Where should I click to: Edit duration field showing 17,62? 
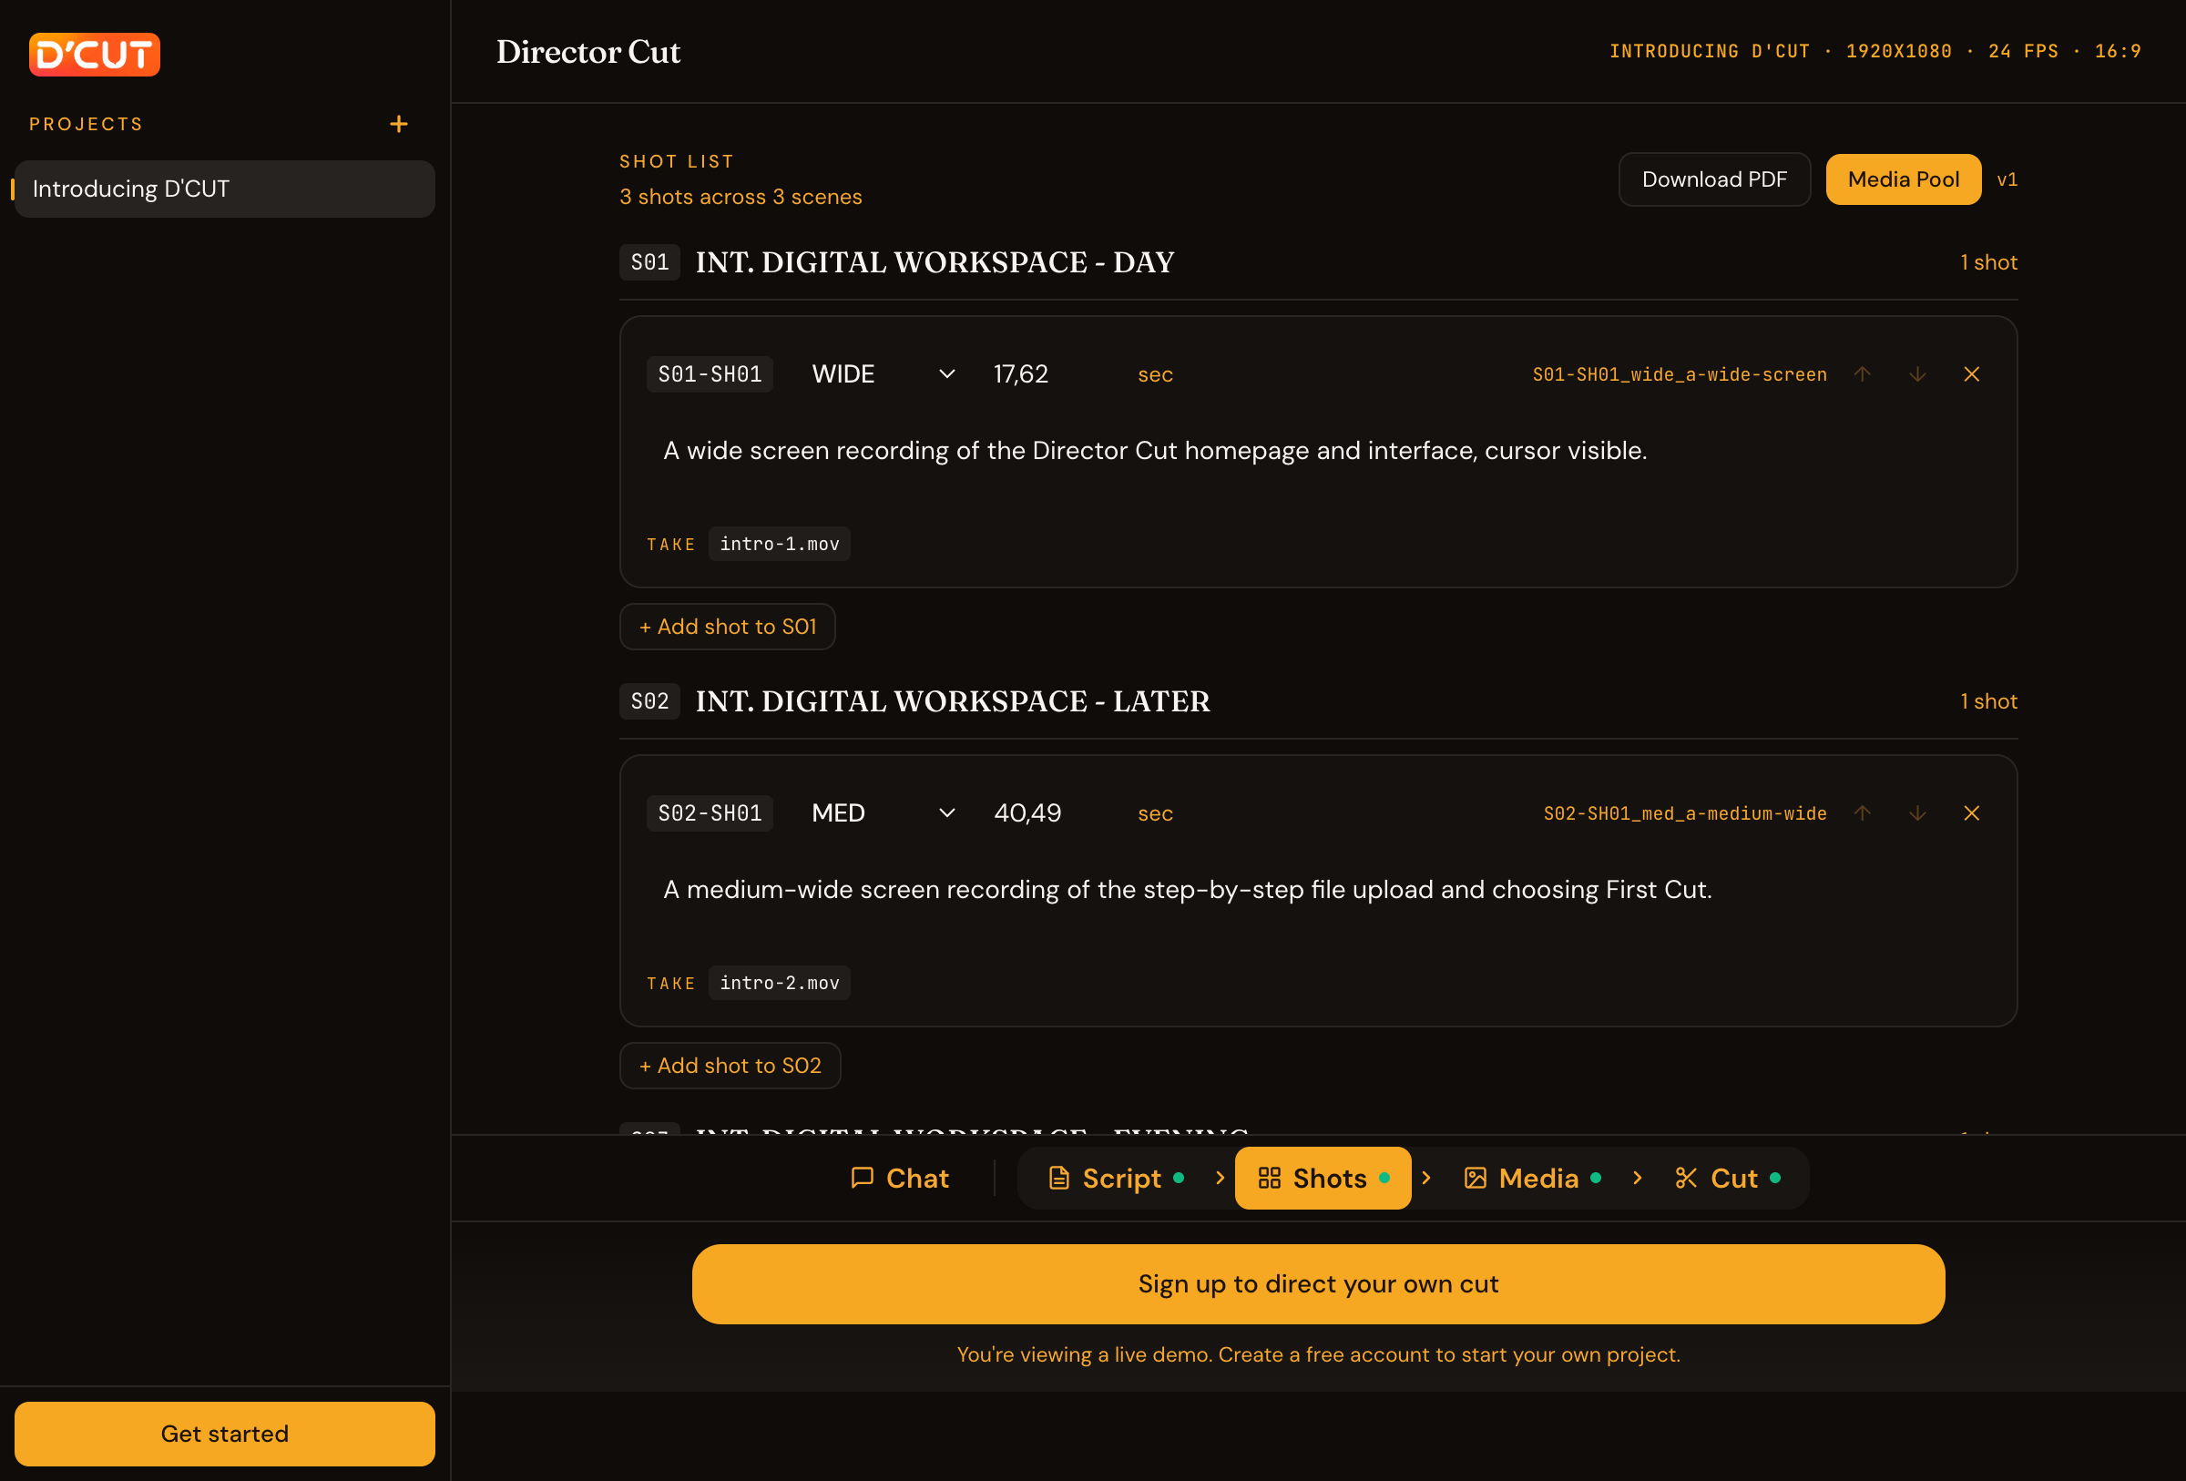(1052, 374)
